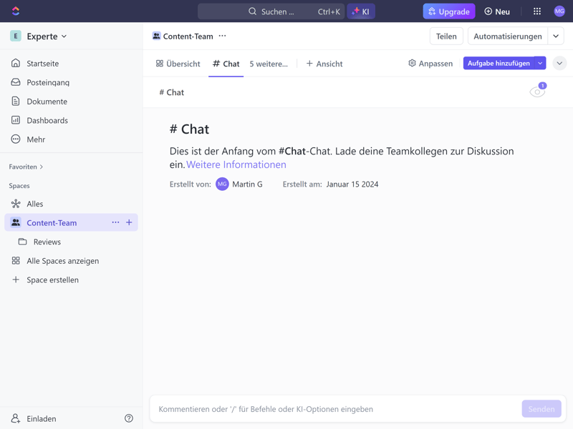Viewport: 573px width, 429px height.
Task: Show the 5 weitere views
Action: pyautogui.click(x=269, y=64)
